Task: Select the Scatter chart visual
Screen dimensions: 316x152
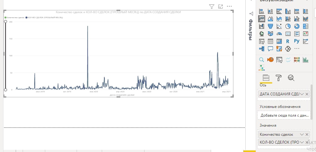Action: coord(279,26)
